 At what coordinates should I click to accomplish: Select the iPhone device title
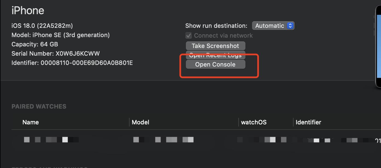[x=28, y=11]
